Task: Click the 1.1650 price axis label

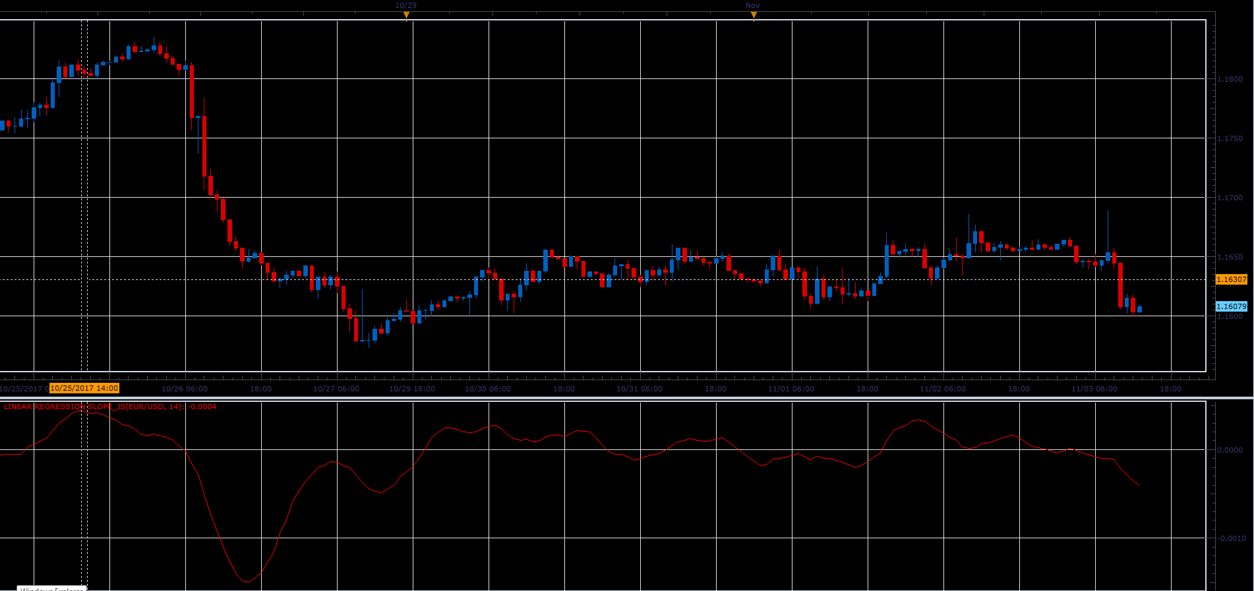Action: (1230, 257)
